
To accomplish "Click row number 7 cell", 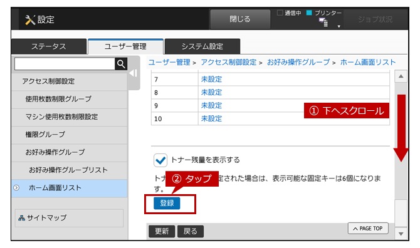I will coord(175,80).
